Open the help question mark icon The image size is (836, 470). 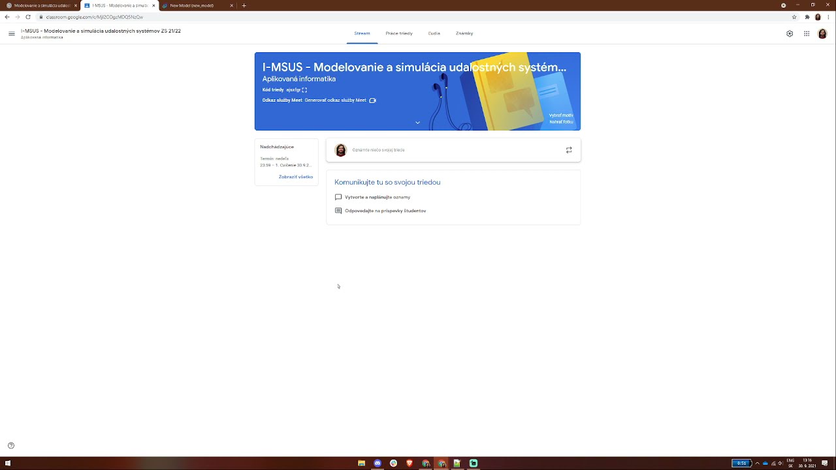(10, 446)
